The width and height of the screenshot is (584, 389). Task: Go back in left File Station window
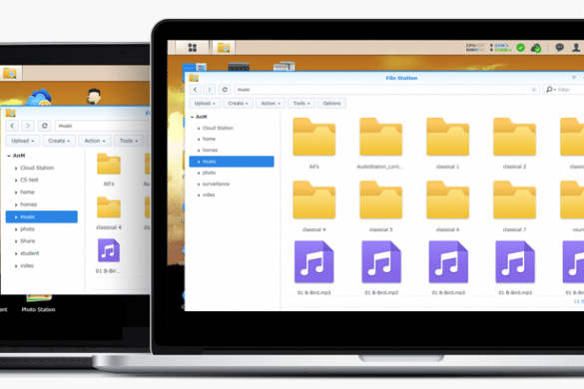click(x=12, y=126)
